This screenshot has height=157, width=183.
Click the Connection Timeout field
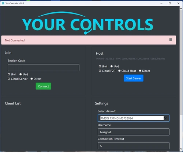(x=134, y=146)
